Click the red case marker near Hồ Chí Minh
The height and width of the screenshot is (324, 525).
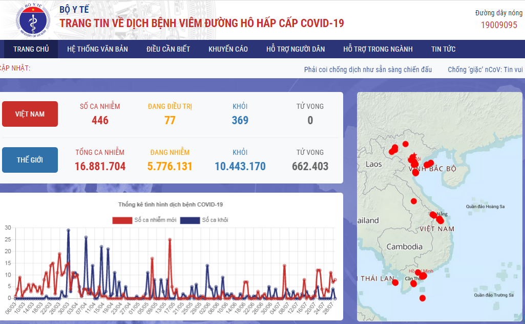[423, 276]
